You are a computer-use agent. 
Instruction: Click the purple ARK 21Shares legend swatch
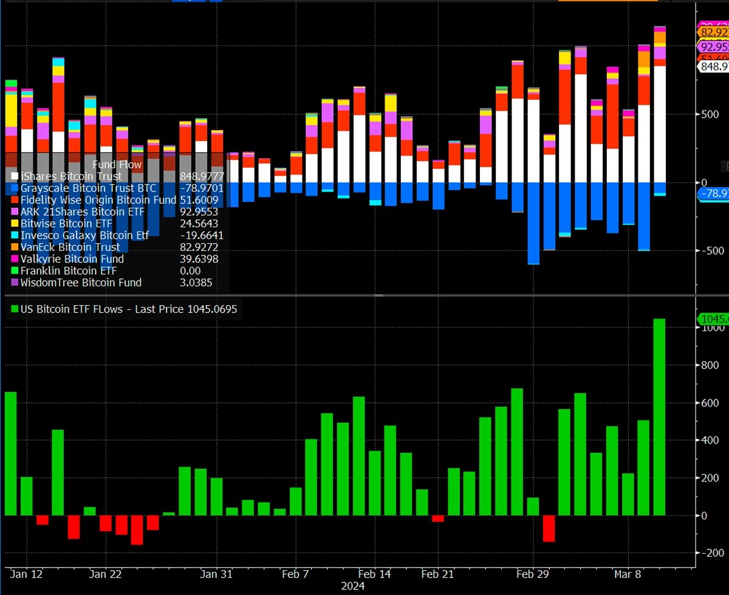pos(14,212)
